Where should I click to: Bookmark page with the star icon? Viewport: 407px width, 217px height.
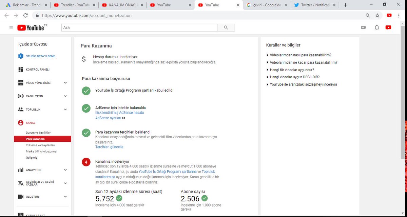click(377, 15)
